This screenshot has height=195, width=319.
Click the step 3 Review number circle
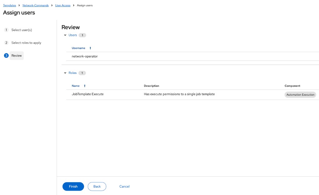point(6,56)
